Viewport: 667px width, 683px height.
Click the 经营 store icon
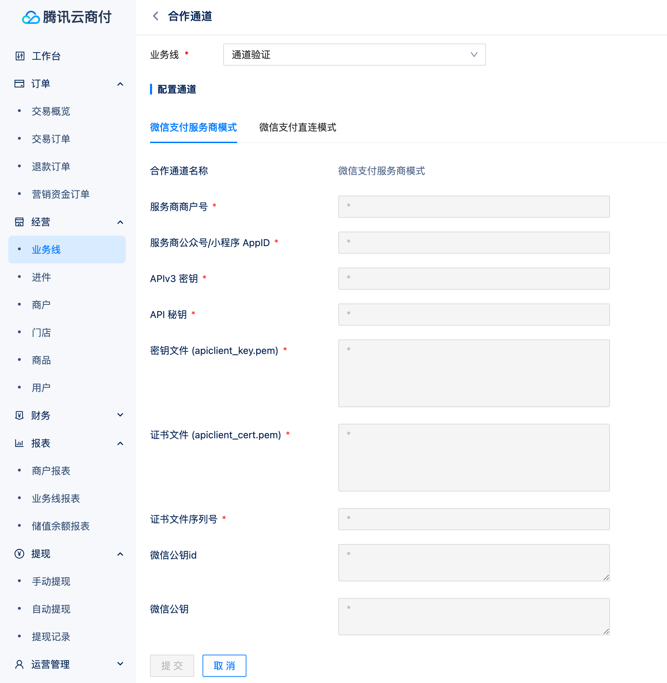[19, 222]
